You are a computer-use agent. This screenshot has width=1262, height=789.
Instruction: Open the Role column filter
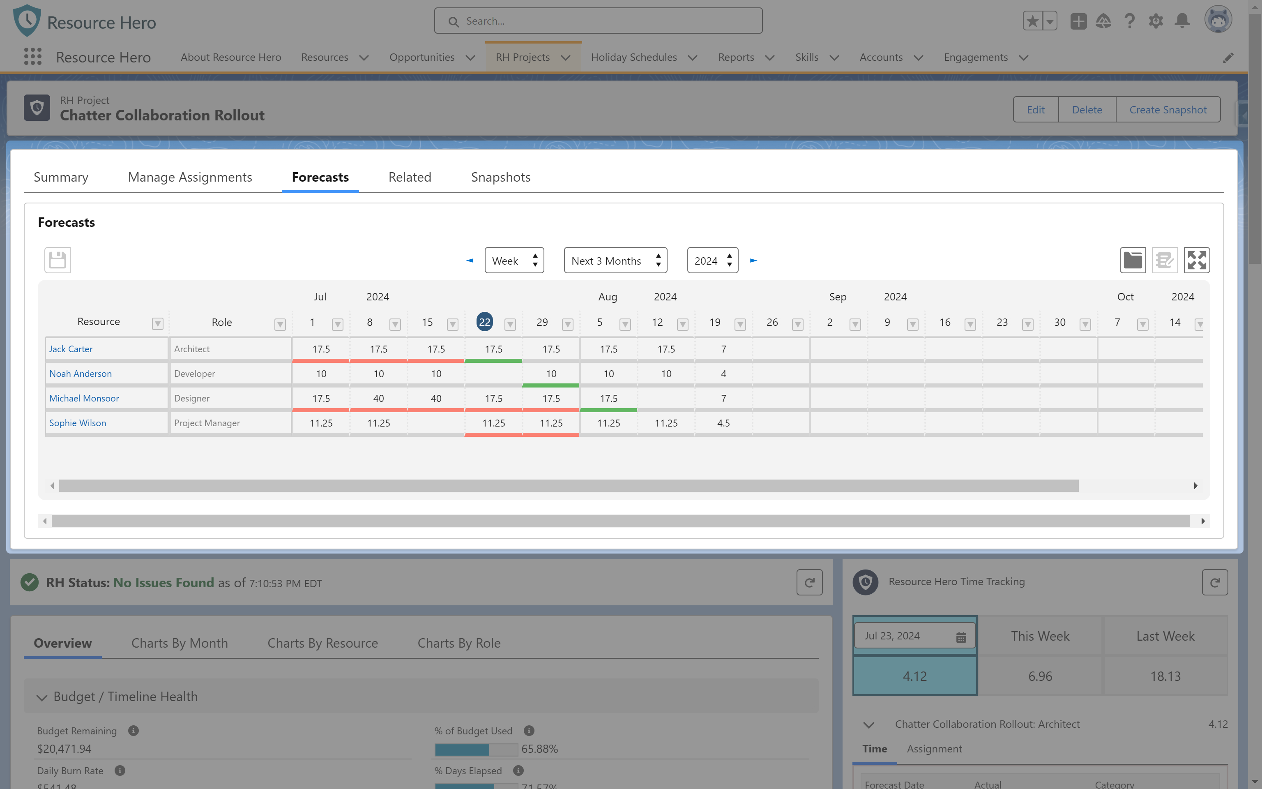click(280, 324)
